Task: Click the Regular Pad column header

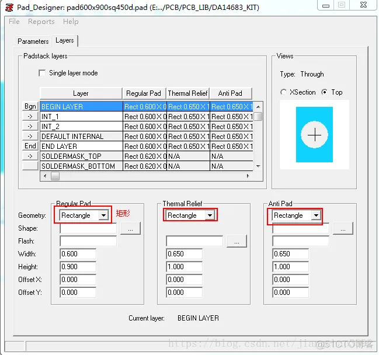Action: point(144,93)
